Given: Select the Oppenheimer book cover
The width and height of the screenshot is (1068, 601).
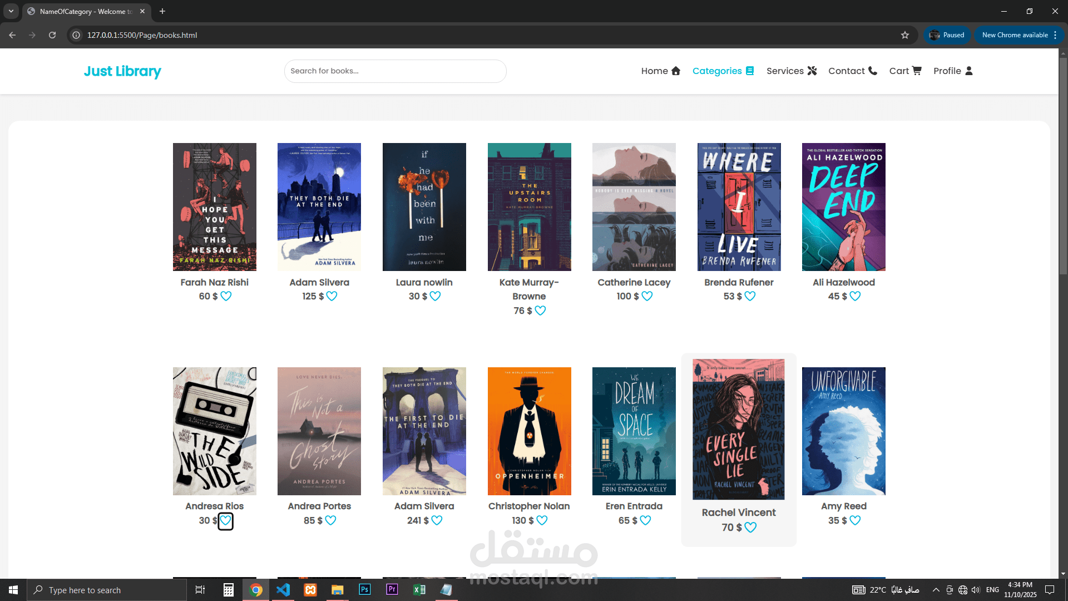Looking at the screenshot, I should click(530, 431).
